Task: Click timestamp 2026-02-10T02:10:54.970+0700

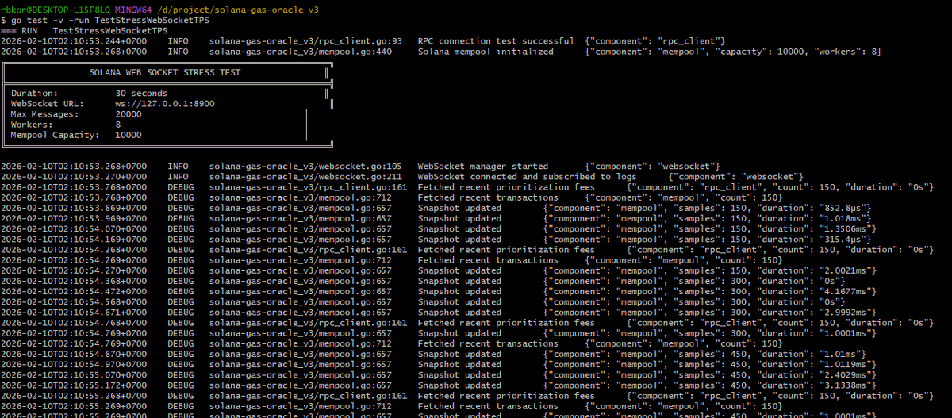Action: (x=74, y=364)
